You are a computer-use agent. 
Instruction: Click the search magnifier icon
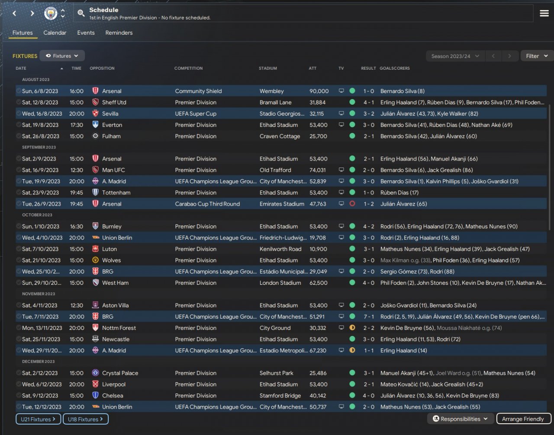click(x=81, y=13)
